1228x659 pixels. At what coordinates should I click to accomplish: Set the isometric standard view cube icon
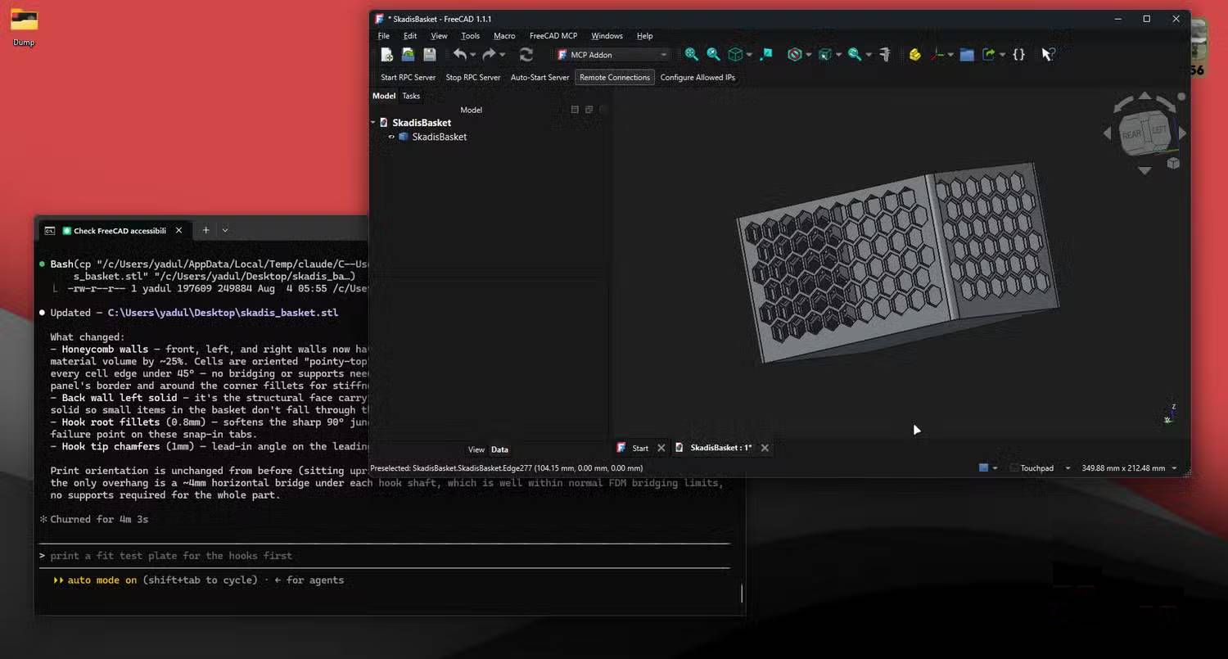(735, 54)
